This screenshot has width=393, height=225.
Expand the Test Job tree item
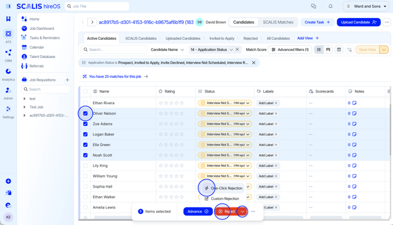(x=25, y=107)
